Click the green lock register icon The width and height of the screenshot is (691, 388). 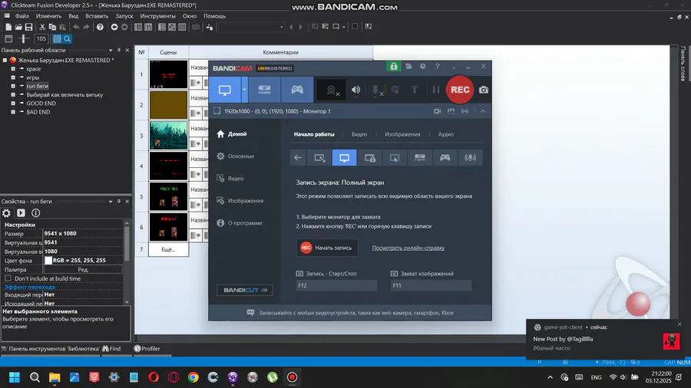[x=394, y=67]
